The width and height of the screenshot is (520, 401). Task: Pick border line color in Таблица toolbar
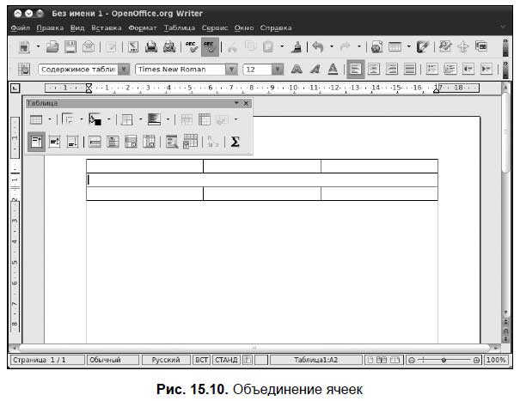click(x=95, y=119)
